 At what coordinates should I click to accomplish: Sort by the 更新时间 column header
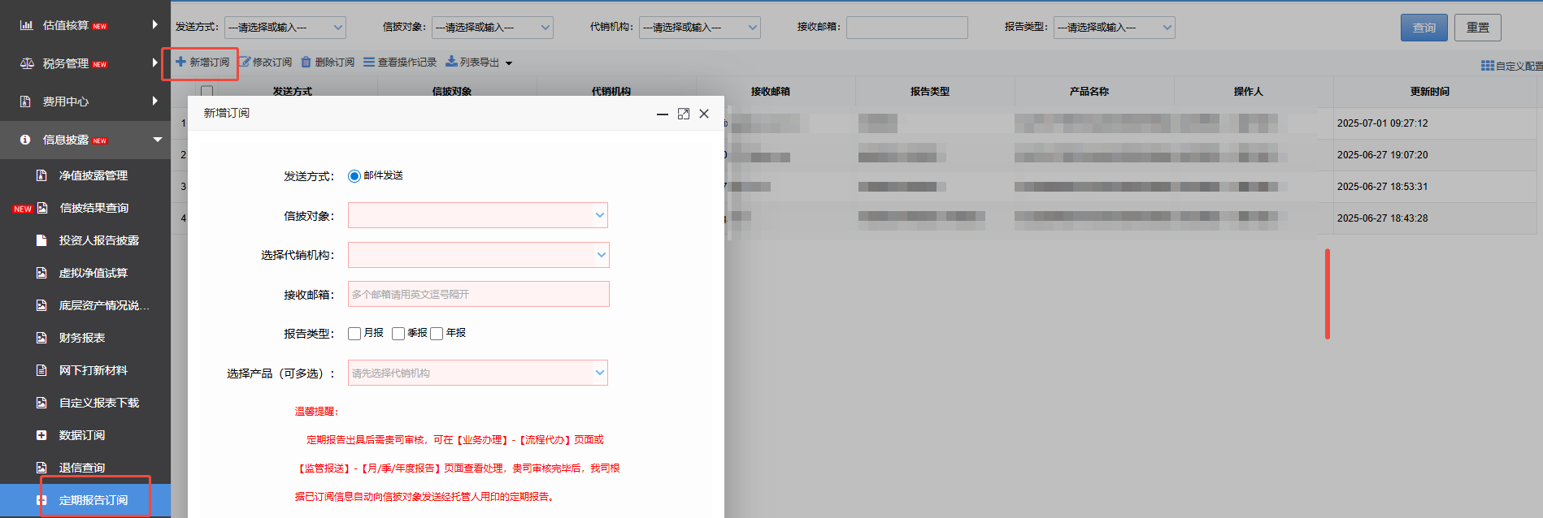click(1430, 92)
